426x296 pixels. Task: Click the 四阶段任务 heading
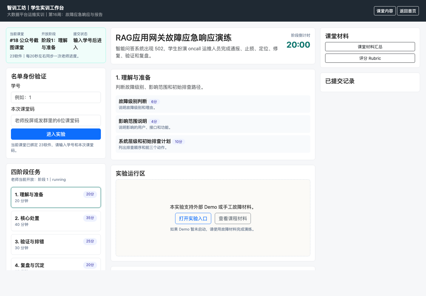click(26, 172)
